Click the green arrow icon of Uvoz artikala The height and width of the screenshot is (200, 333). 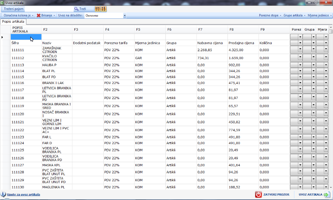(326, 195)
